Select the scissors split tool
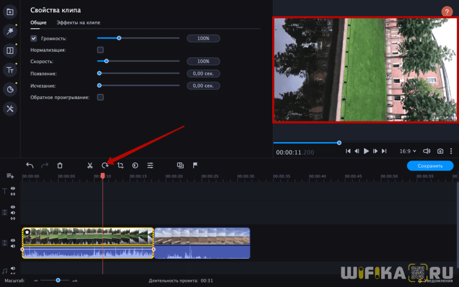This screenshot has height=287, width=459. [x=90, y=165]
